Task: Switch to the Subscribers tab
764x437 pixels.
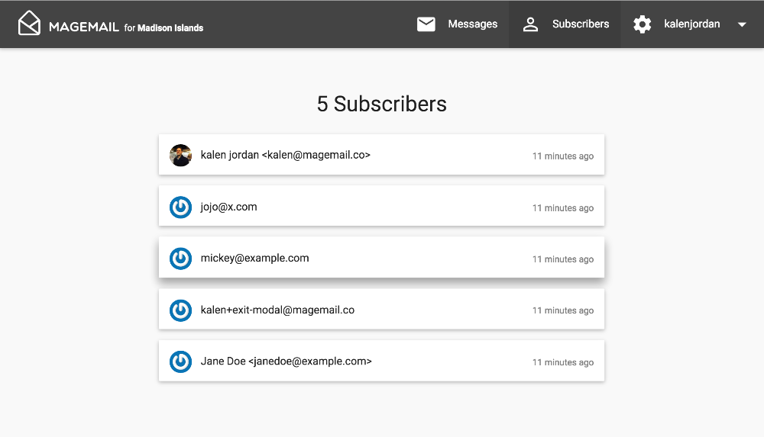Action: click(581, 24)
